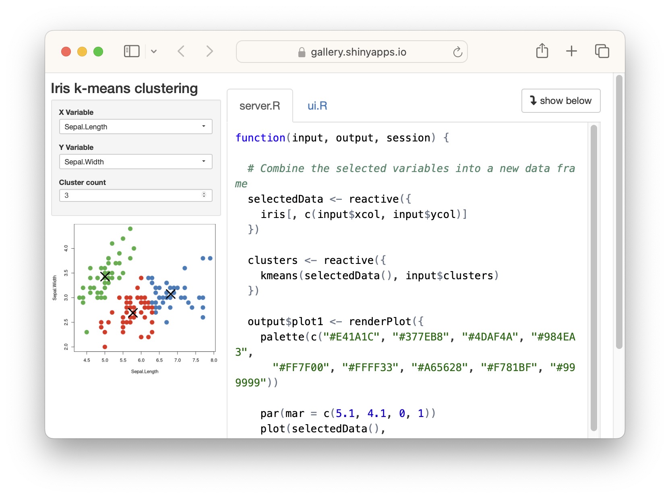The width and height of the screenshot is (670, 498).
Task: Show the tab overview icon
Action: point(602,51)
